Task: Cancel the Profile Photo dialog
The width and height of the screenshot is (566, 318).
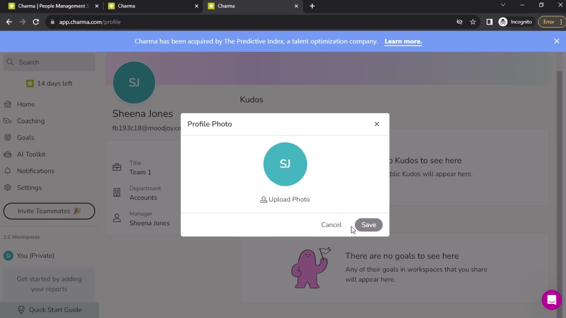Action: pyautogui.click(x=331, y=225)
